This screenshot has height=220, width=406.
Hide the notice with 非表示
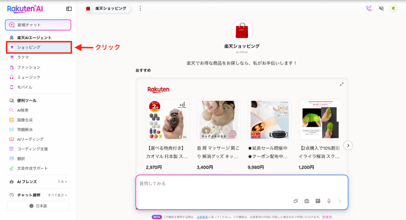[327, 217]
